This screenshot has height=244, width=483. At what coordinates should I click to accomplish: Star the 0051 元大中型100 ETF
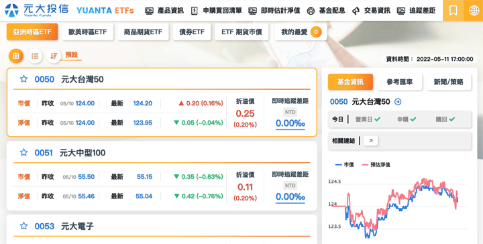[x=23, y=152]
